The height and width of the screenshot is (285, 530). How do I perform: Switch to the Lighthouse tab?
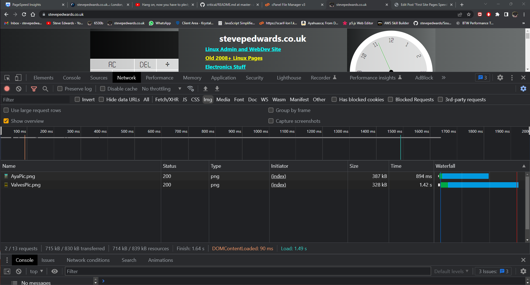pyautogui.click(x=289, y=78)
